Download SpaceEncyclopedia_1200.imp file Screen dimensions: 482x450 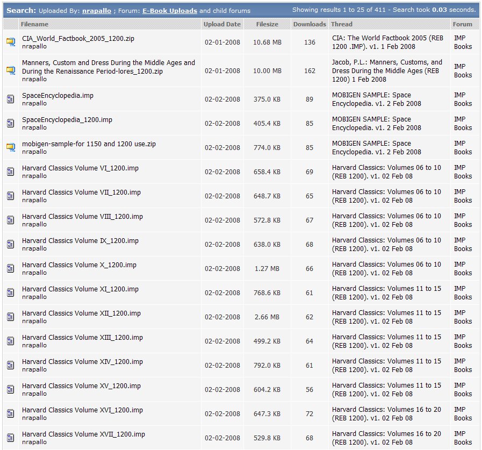tap(67, 120)
